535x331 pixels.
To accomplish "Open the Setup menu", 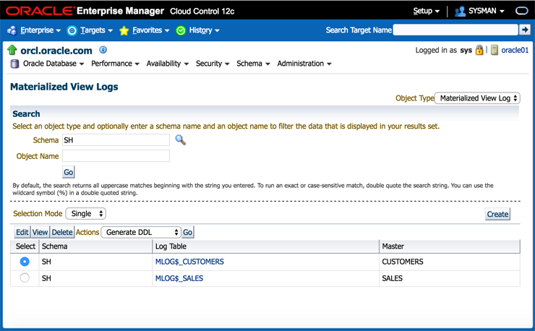I will click(426, 11).
